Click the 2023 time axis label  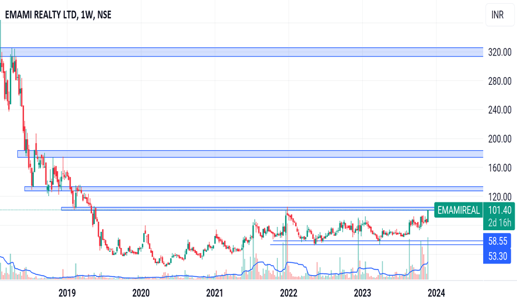pyautogui.click(x=362, y=293)
